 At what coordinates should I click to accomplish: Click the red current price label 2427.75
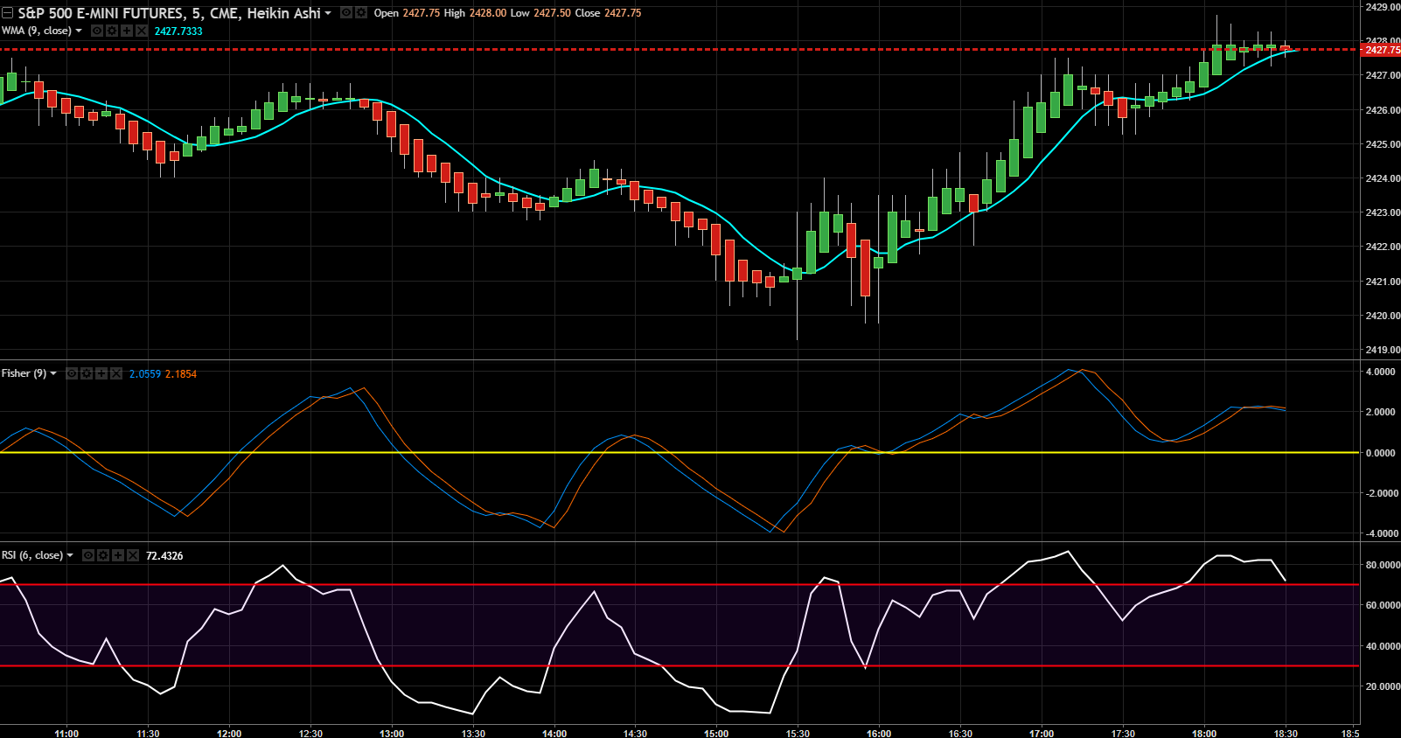coord(1382,50)
